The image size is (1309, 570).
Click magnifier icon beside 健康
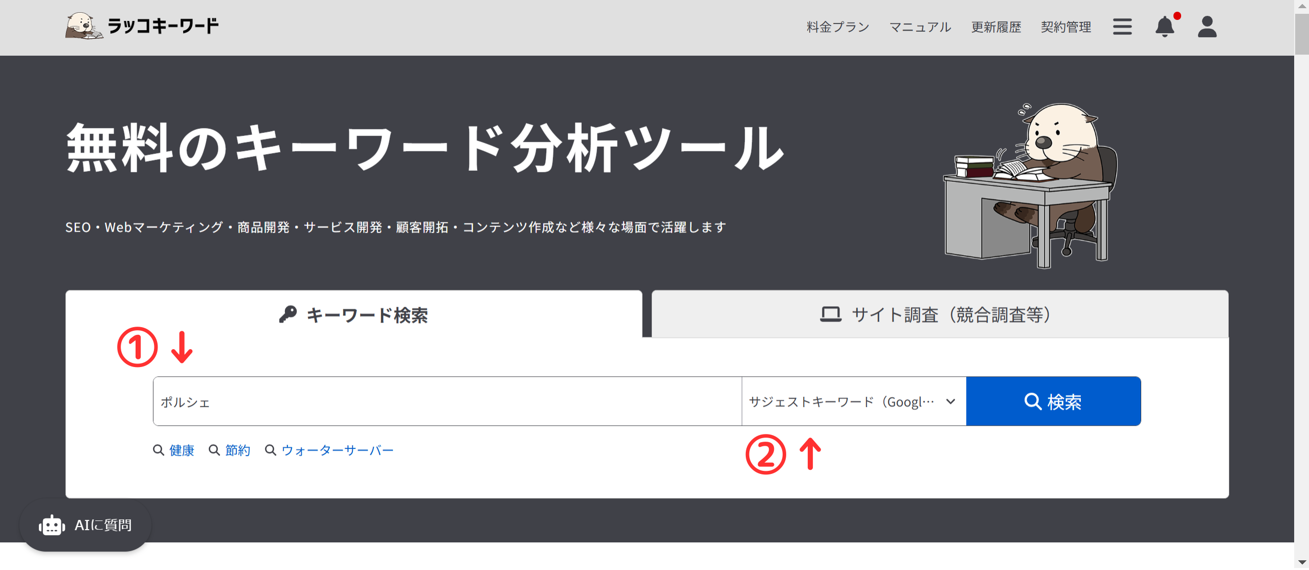(x=159, y=450)
